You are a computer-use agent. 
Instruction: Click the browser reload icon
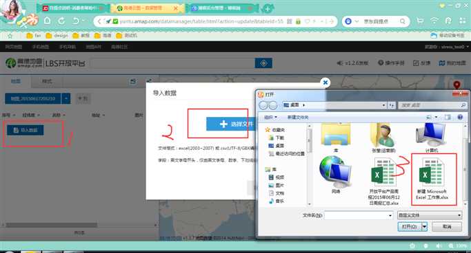click(x=61, y=21)
